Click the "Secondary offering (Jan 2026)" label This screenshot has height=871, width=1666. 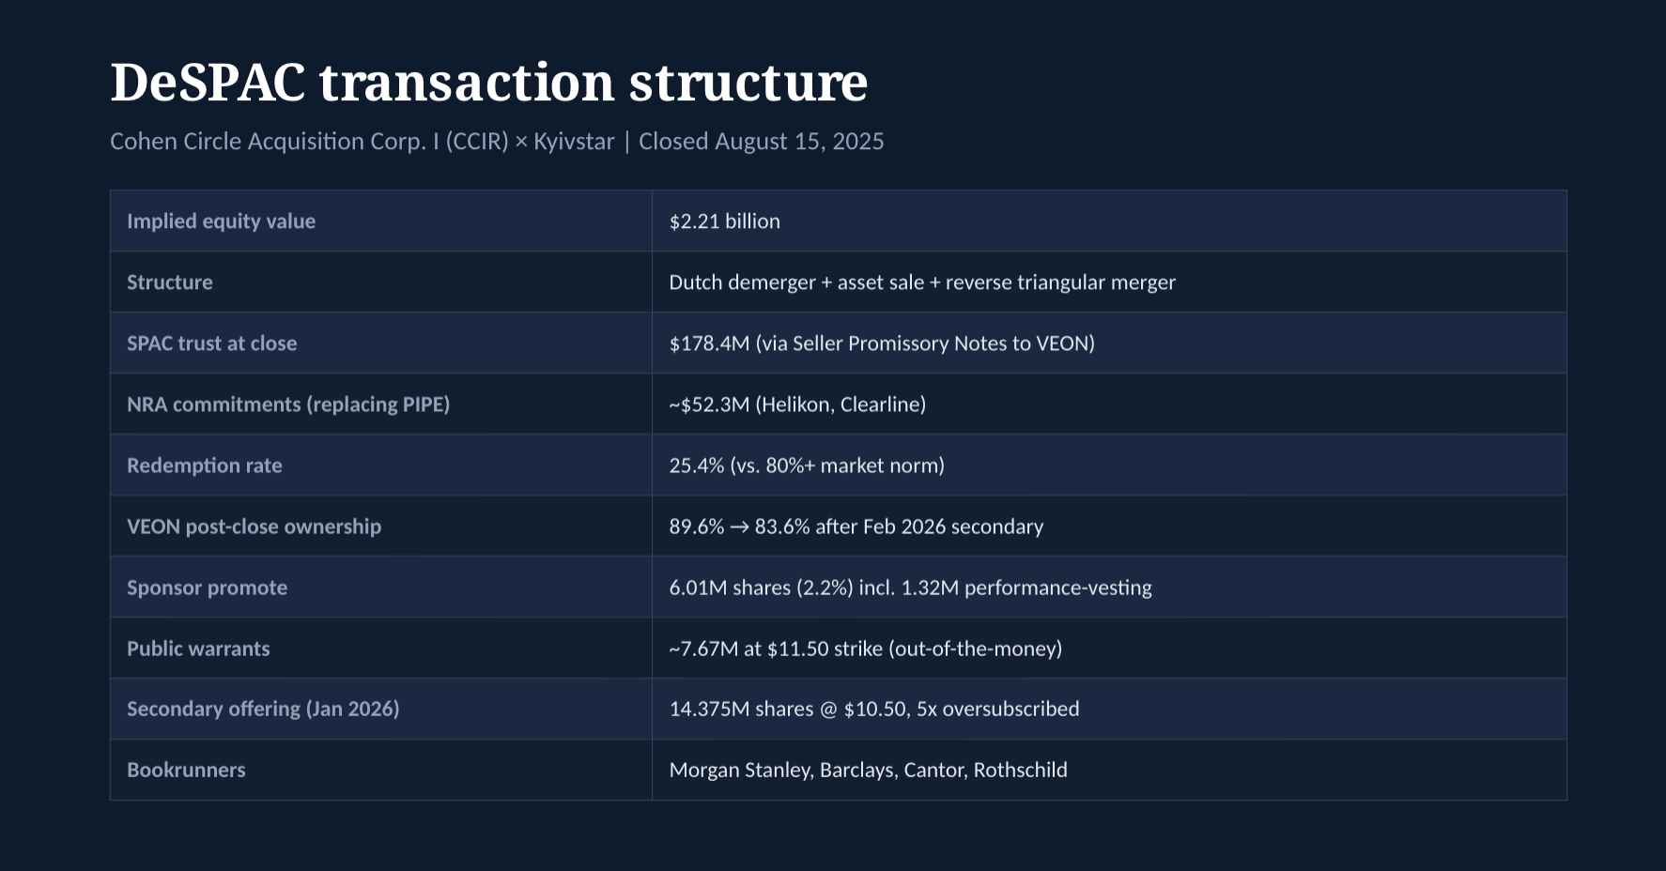pos(263,709)
